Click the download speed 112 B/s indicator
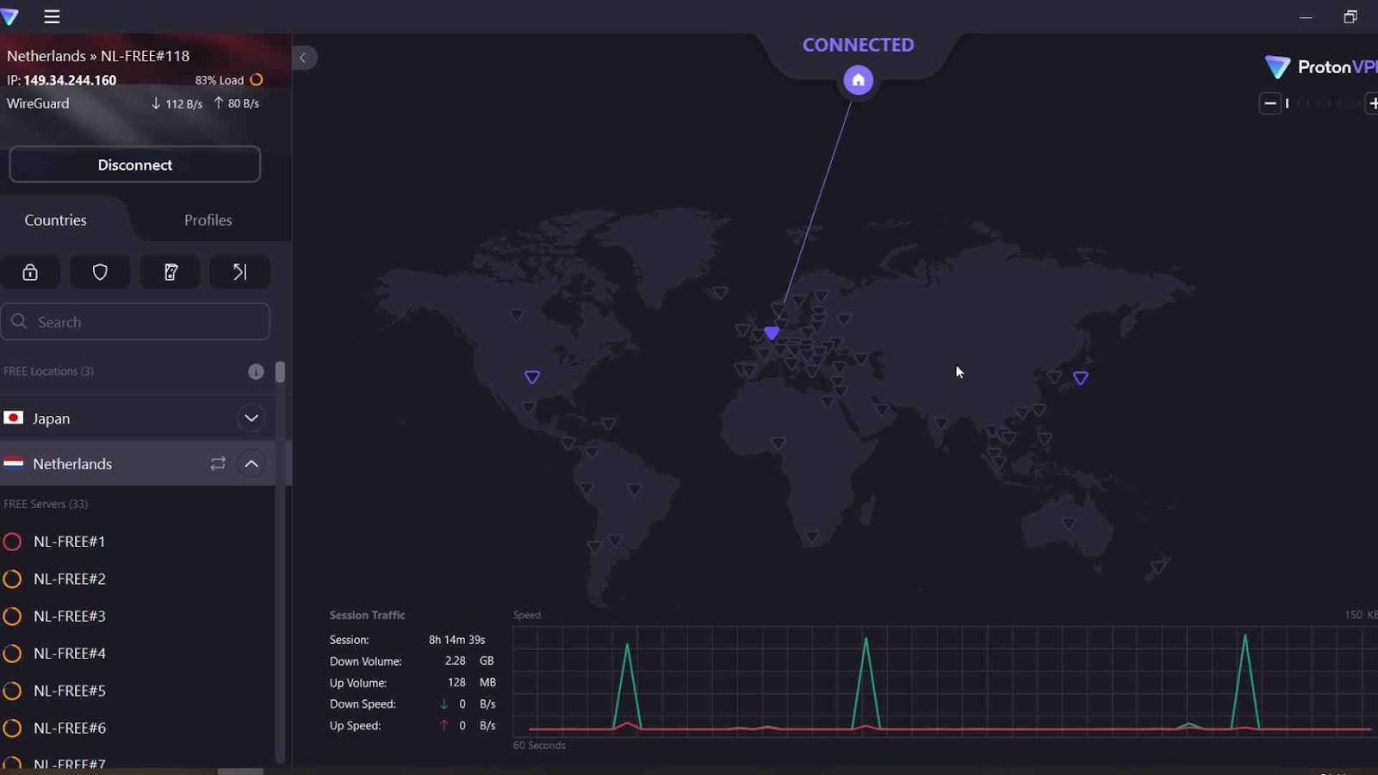This screenshot has width=1378, height=775. click(177, 103)
